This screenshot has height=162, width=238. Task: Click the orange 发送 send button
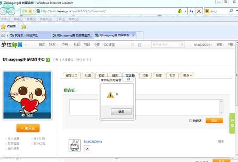pyautogui.click(x=214, y=121)
